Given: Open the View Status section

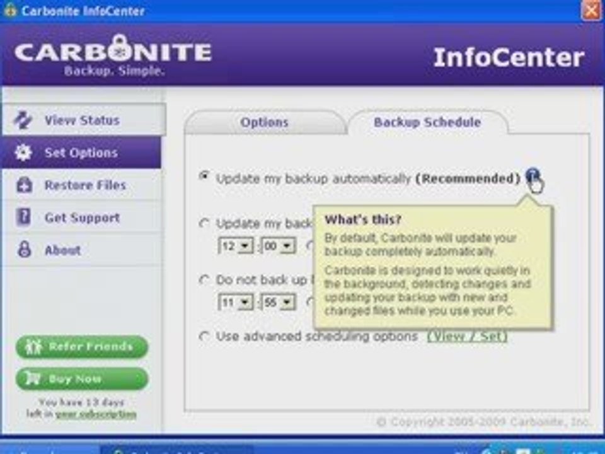Looking at the screenshot, I should (x=84, y=120).
